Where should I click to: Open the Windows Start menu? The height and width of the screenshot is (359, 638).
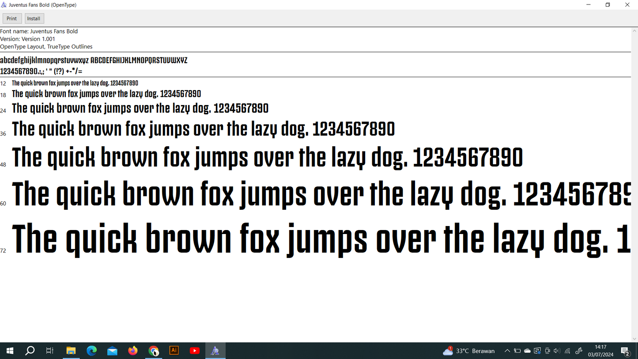[10, 351]
